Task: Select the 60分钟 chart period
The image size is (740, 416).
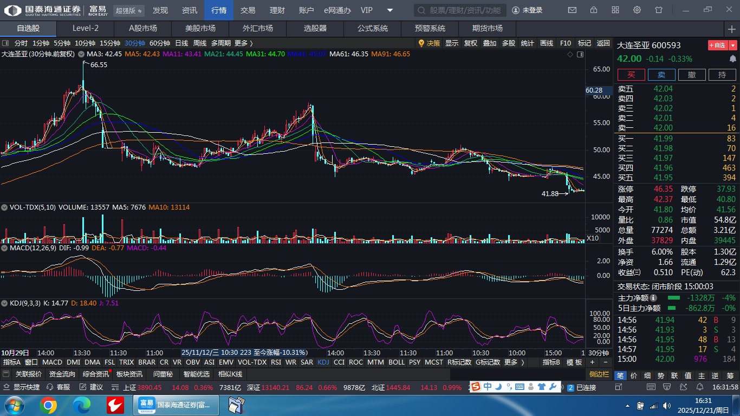Action: (x=160, y=43)
